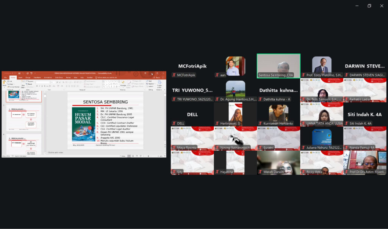The width and height of the screenshot is (388, 229).
Task: Click muted microphone icon beside MCFotriApik
Action: (x=174, y=75)
